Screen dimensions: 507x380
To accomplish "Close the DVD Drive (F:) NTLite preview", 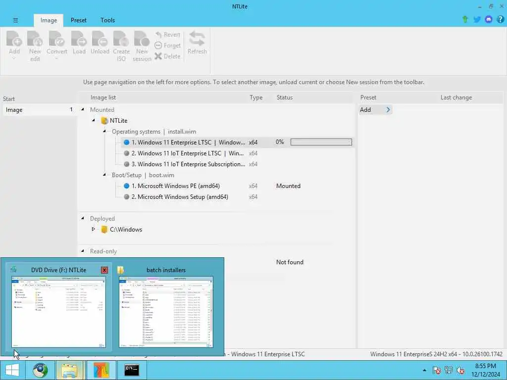I will (104, 270).
